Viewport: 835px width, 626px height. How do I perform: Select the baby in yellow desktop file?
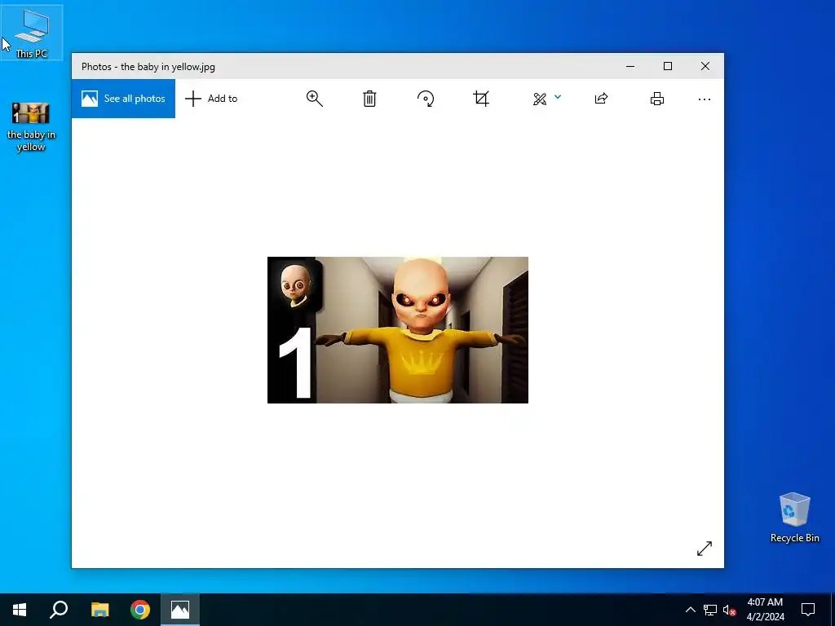31,126
